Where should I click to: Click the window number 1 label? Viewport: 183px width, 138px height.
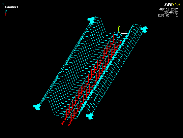3,4
